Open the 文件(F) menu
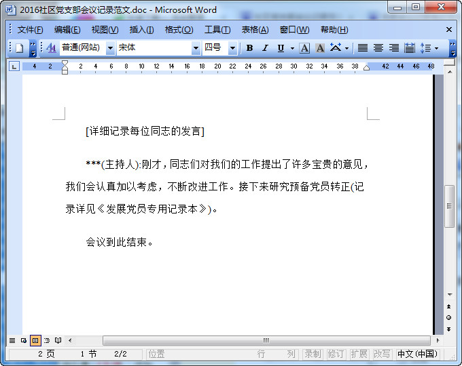Screen dimensions: 462x366 [x=30, y=30]
